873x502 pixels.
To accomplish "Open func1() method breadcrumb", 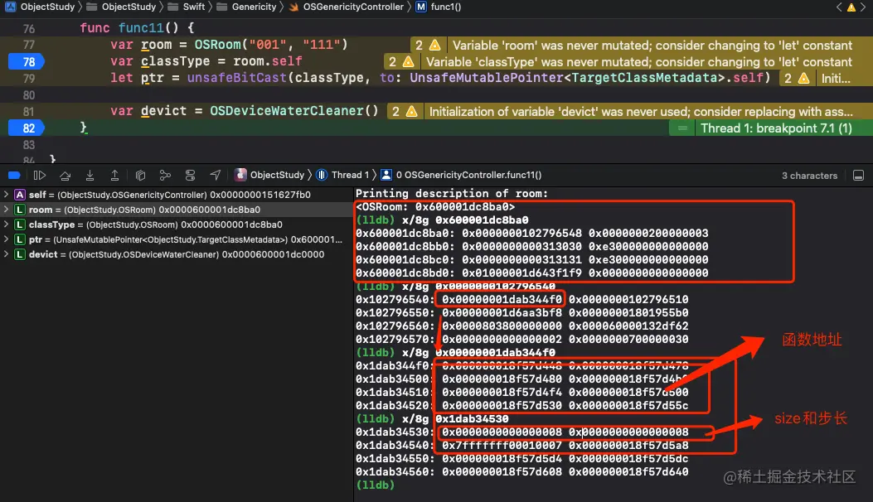I will pyautogui.click(x=439, y=7).
